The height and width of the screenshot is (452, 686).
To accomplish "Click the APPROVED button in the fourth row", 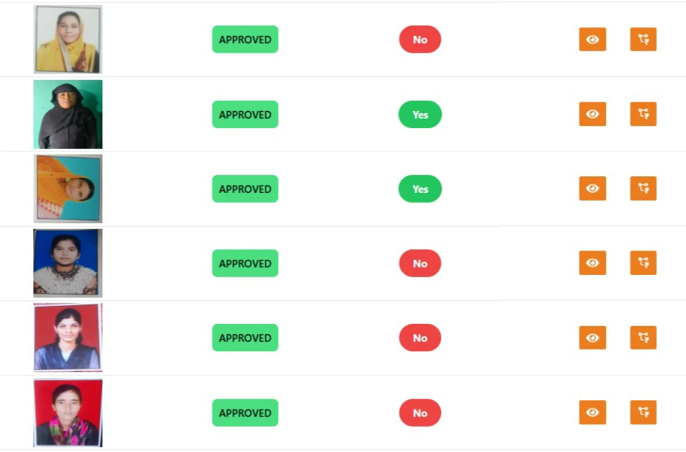I will tap(245, 263).
